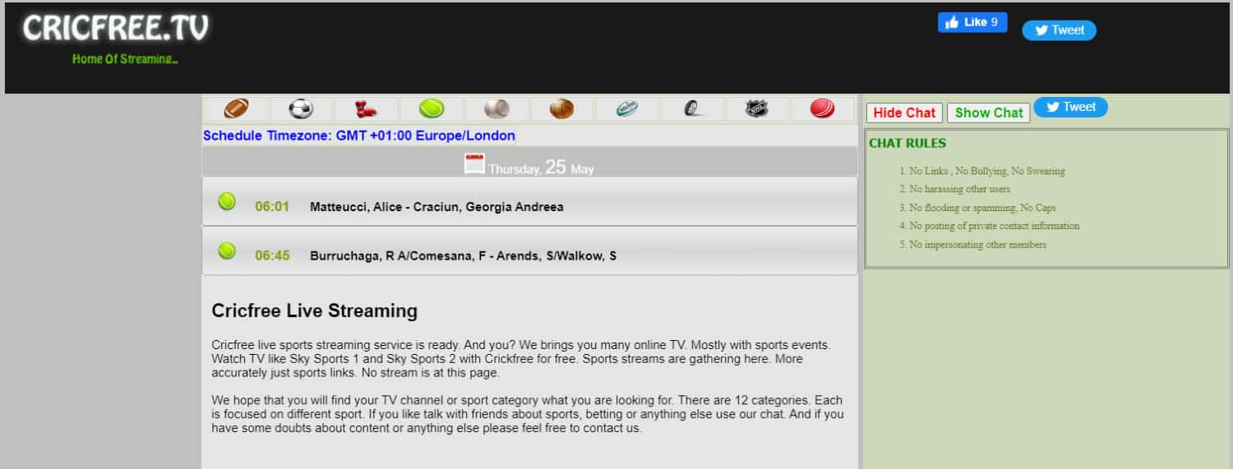The height and width of the screenshot is (469, 1233).
Task: Show the chat panel
Action: [x=989, y=113]
